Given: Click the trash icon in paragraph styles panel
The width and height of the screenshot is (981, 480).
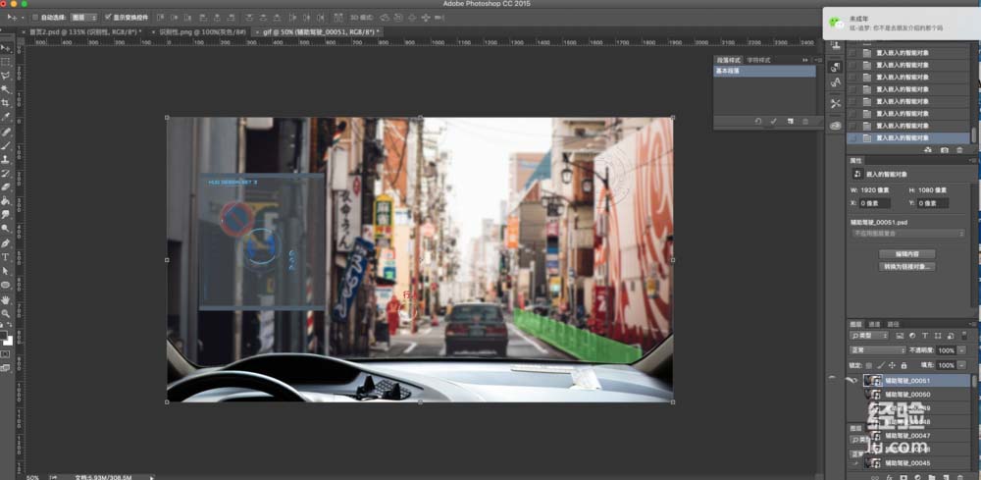Looking at the screenshot, I should pos(805,121).
